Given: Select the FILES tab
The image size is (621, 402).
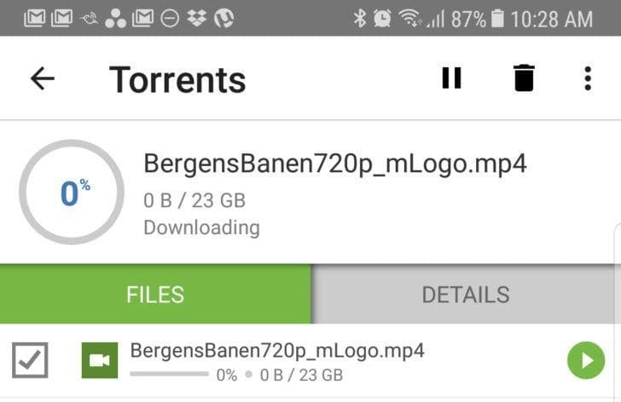Looking at the screenshot, I should [x=155, y=295].
